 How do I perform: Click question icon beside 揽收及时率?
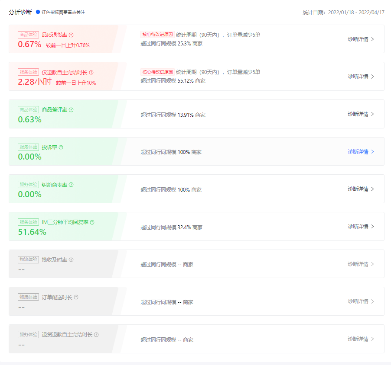pos(71,260)
